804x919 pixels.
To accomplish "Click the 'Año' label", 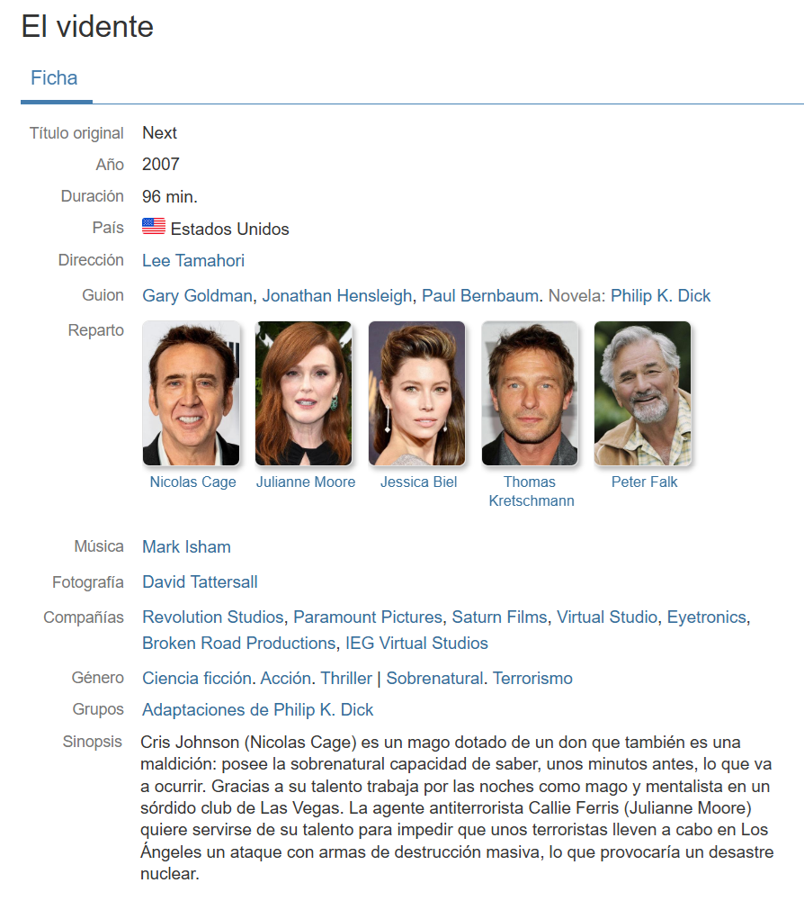I will tap(110, 164).
